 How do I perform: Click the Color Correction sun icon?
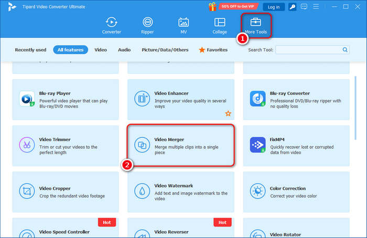point(257,191)
